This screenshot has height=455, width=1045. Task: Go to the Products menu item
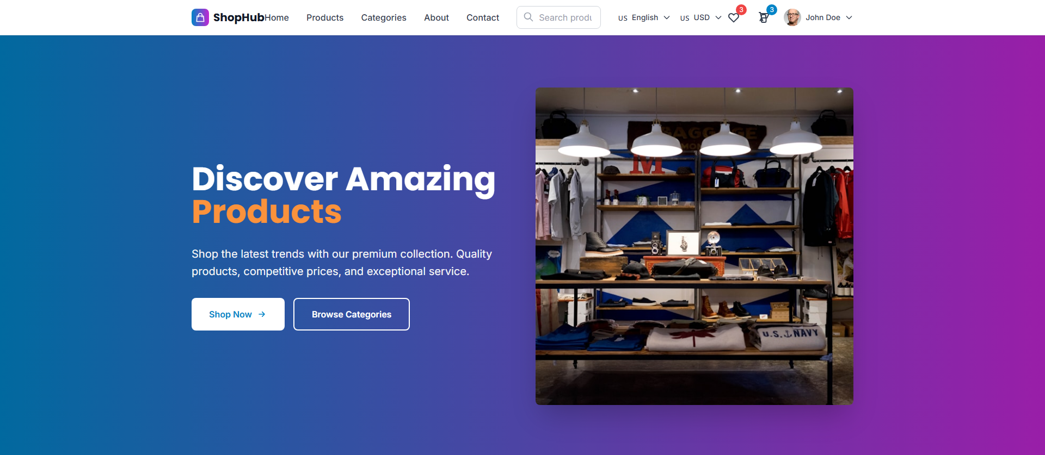325,17
